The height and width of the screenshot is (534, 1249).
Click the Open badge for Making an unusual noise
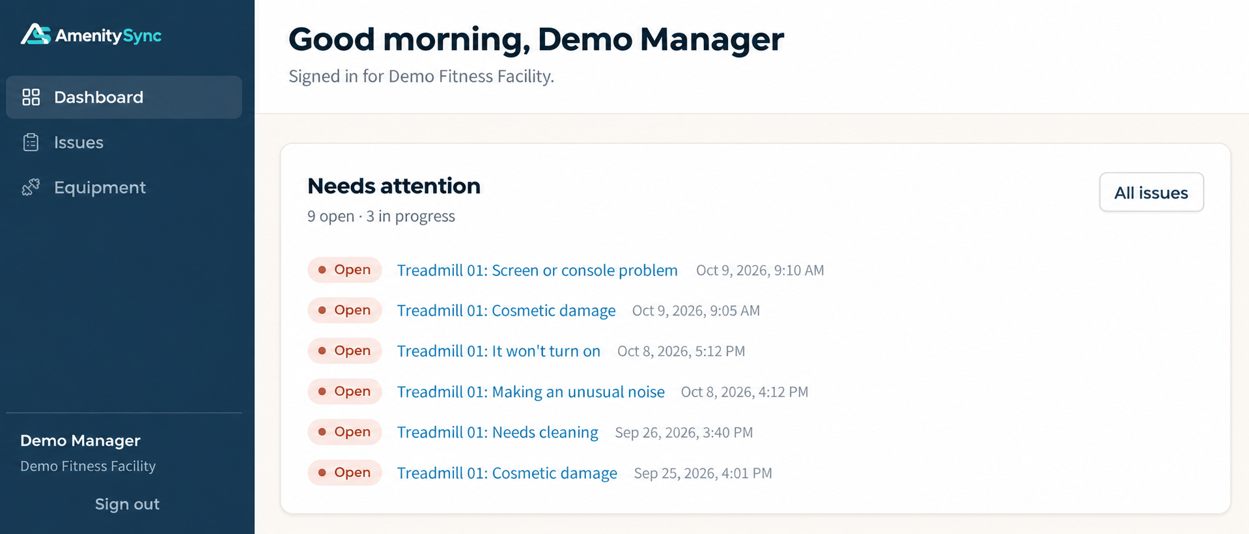[344, 391]
